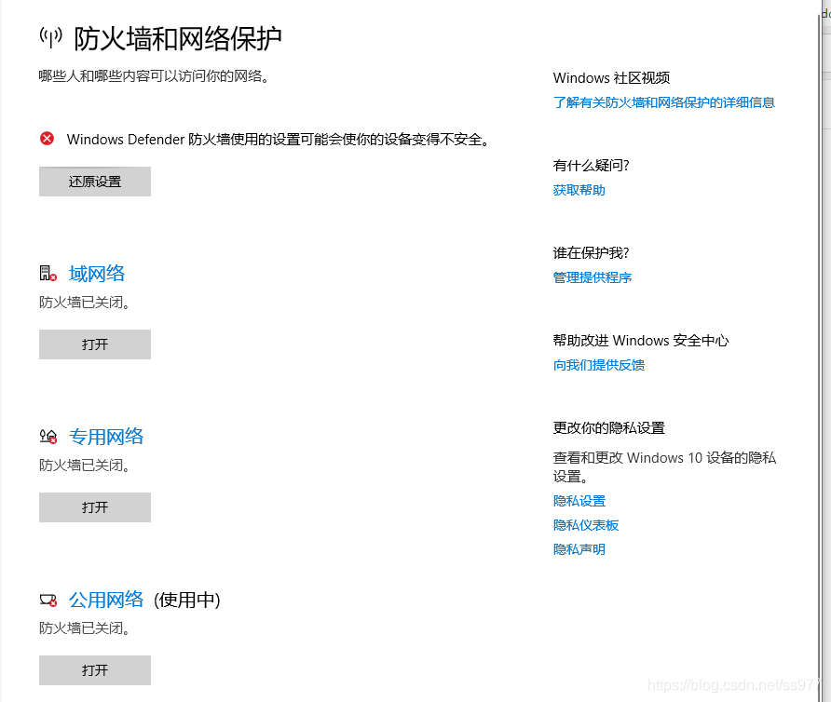
Task: Click the (使用中) label beside 公用网络
Action: 187,600
